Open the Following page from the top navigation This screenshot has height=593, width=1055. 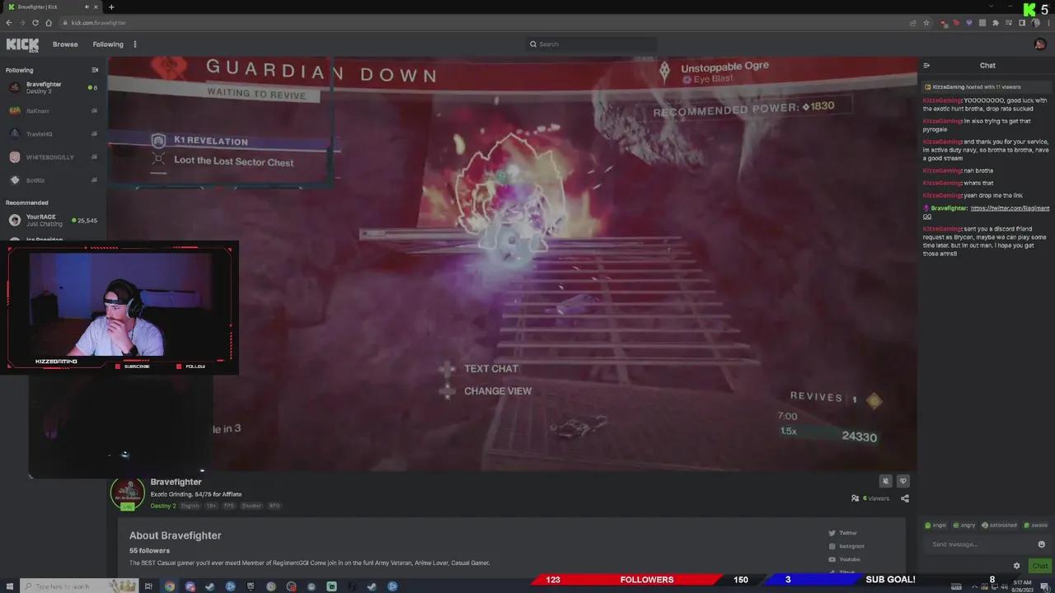pyautogui.click(x=108, y=44)
